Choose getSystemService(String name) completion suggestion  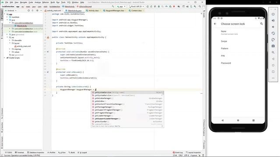pos(127,92)
